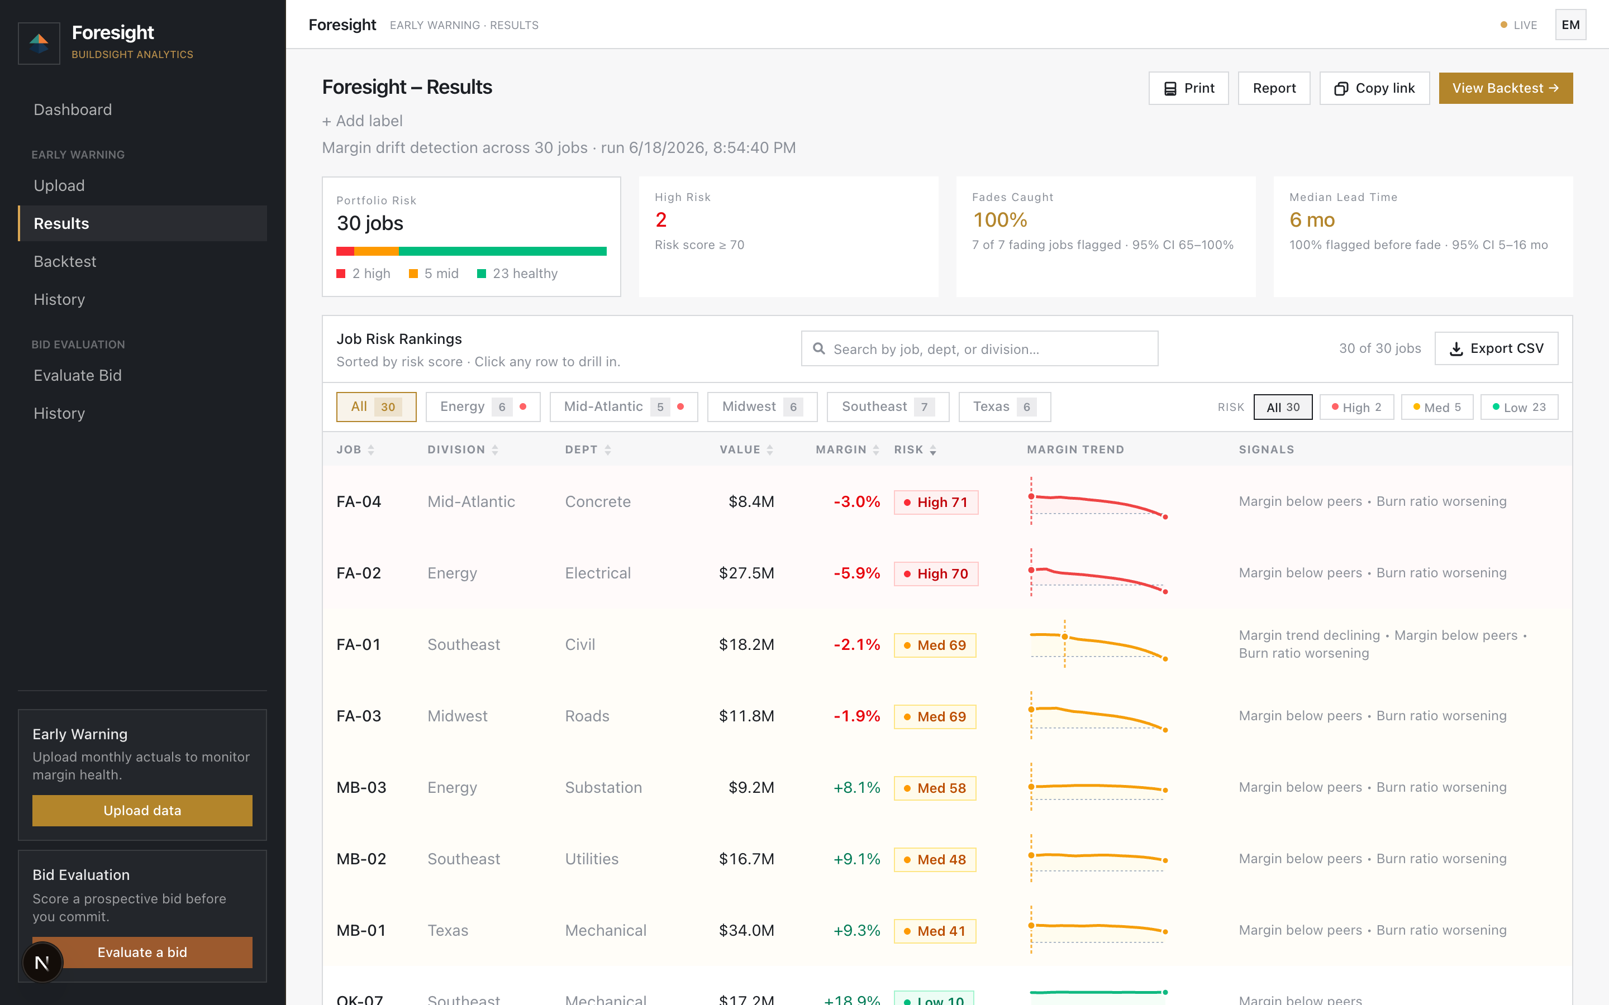This screenshot has height=1005, width=1609.
Task: Click the + Add label link
Action: (x=363, y=121)
